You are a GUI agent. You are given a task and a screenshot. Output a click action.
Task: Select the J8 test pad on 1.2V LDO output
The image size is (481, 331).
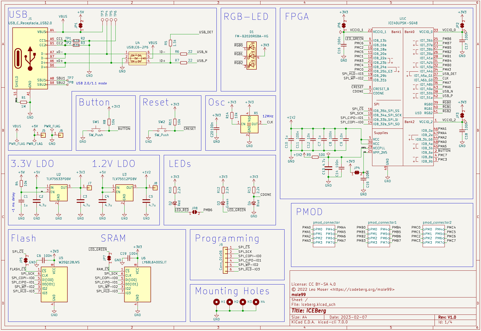click(x=155, y=188)
